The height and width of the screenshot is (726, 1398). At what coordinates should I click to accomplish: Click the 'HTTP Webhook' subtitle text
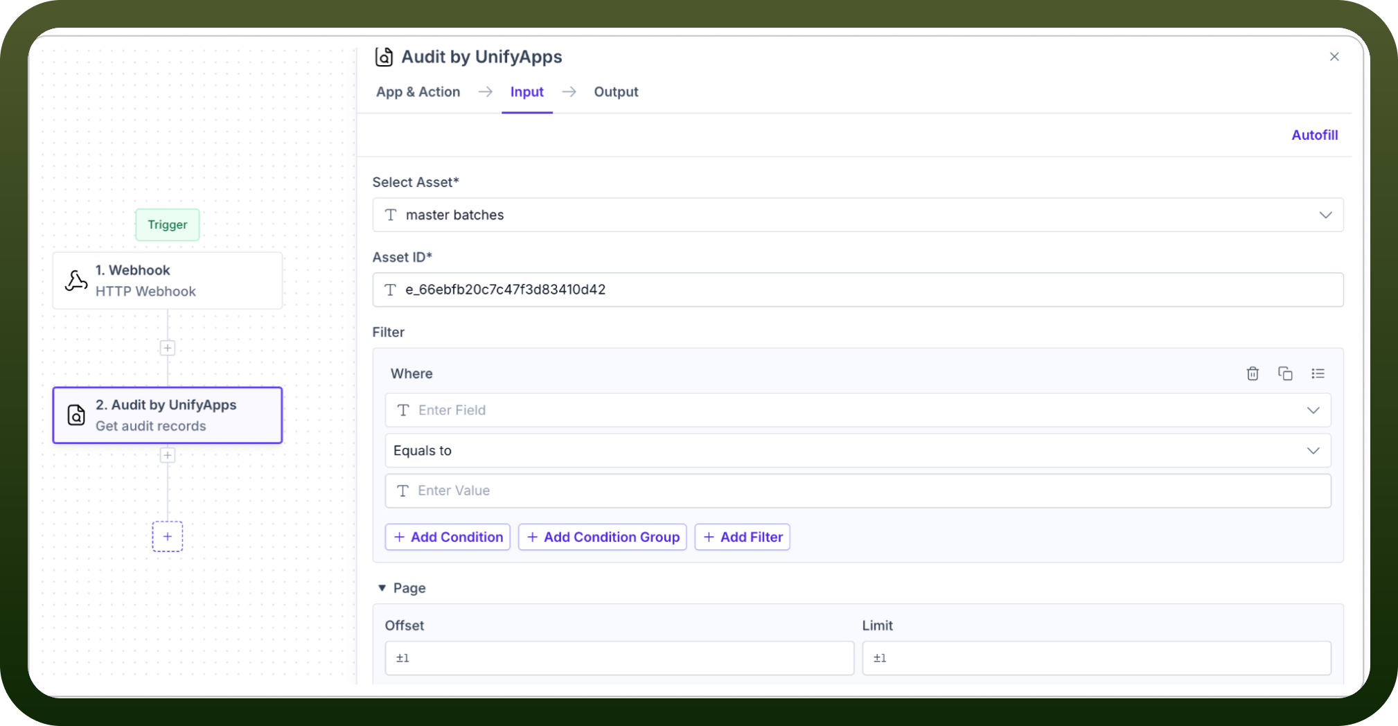(145, 292)
